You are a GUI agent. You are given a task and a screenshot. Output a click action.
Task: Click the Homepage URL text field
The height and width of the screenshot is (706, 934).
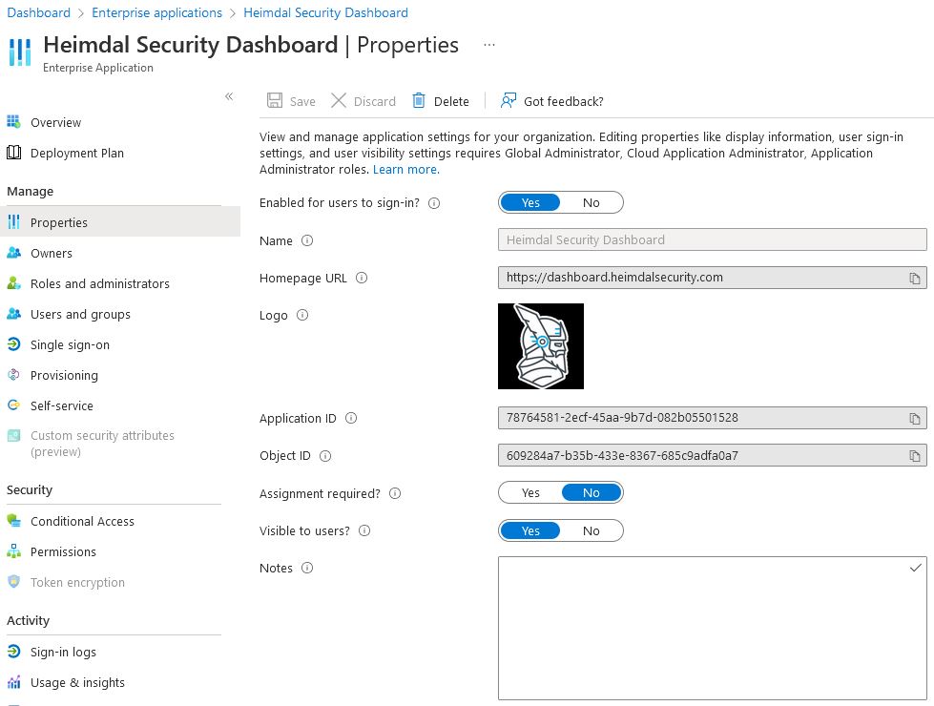click(713, 278)
